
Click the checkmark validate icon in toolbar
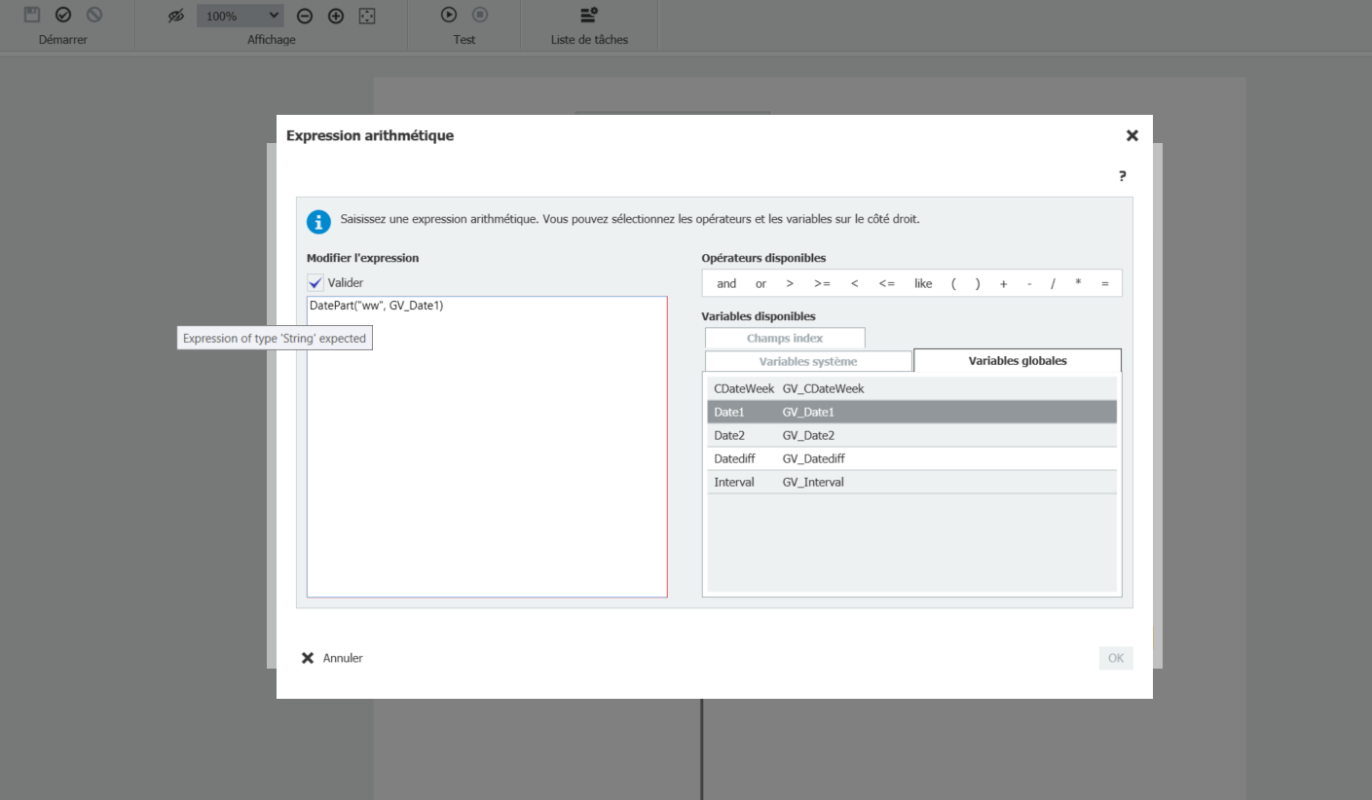[63, 15]
